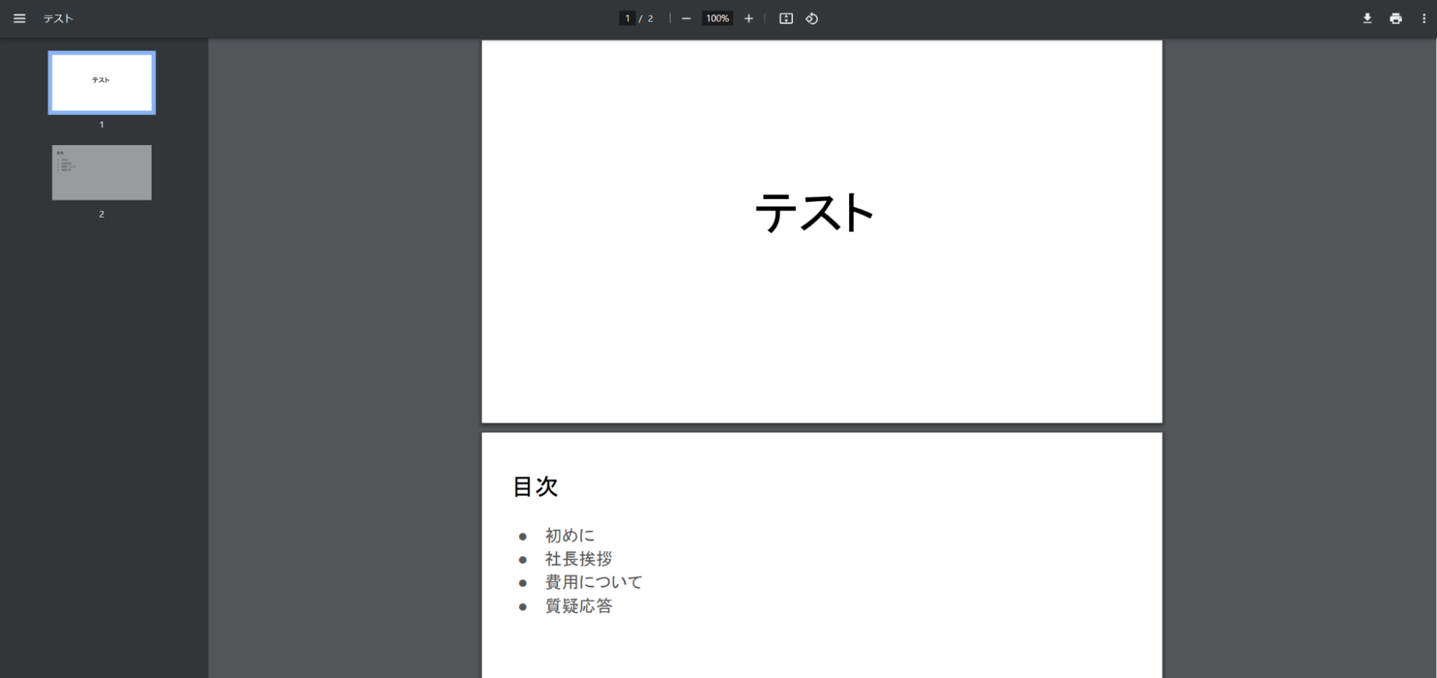This screenshot has height=678, width=1437.
Task: Click the fit to page icon
Action: click(786, 19)
